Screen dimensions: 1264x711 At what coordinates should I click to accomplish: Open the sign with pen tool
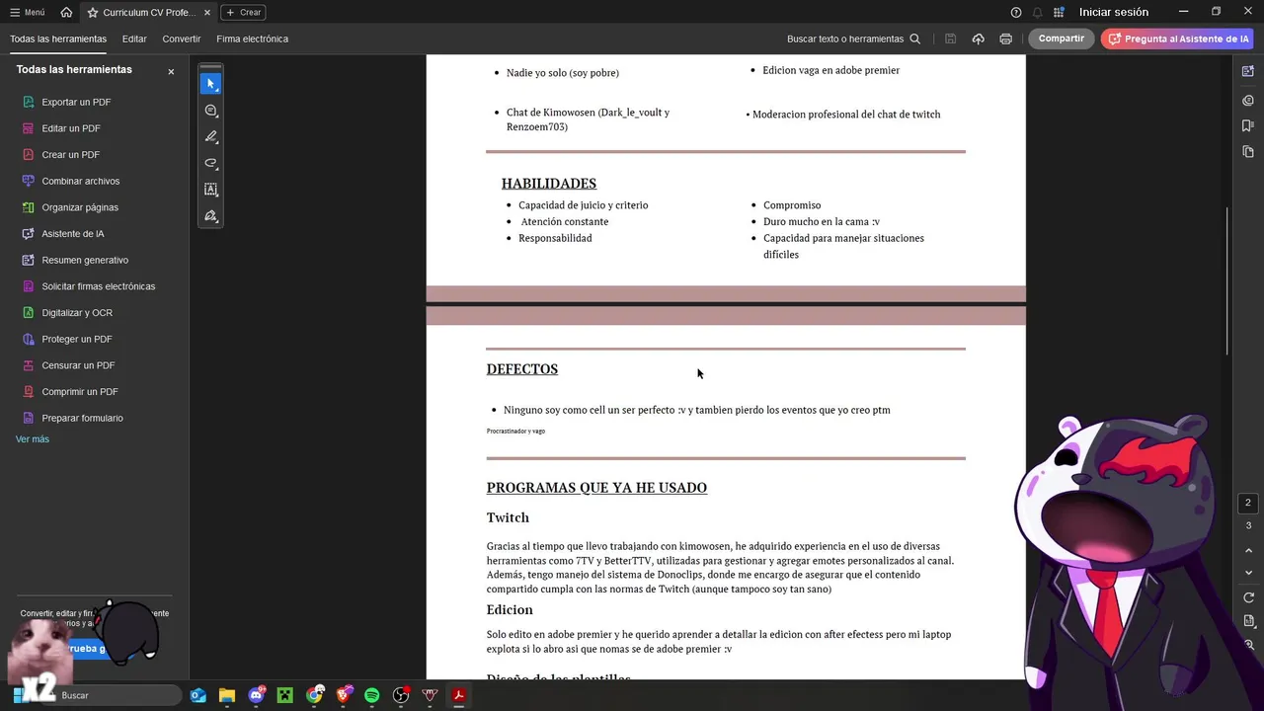pos(210,216)
